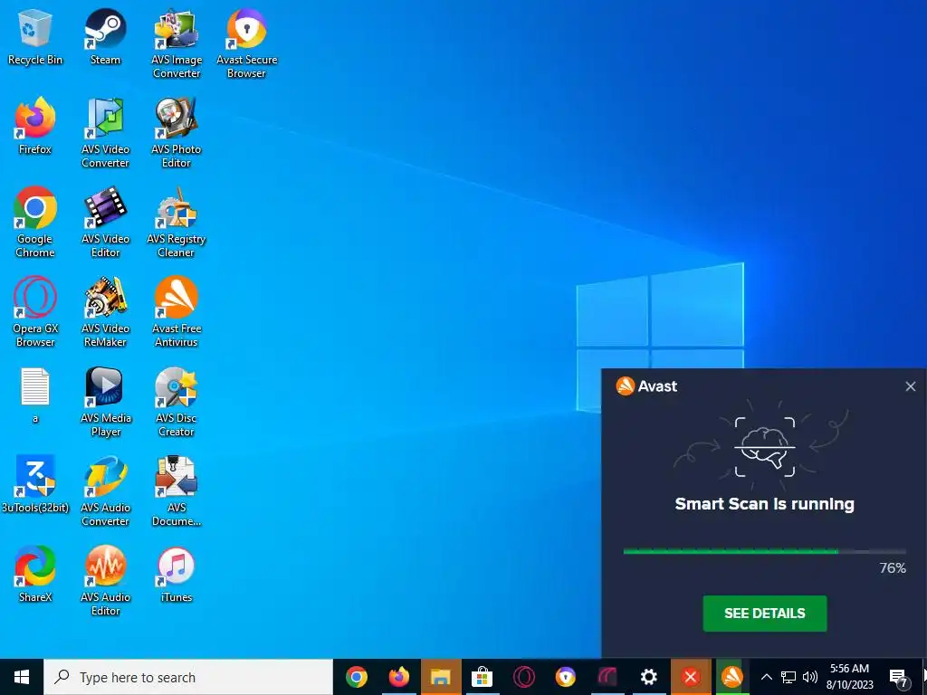Screen dimensions: 927x695
Task: Select Opera GX Browser desktop shortcut
Action: [x=35, y=312]
